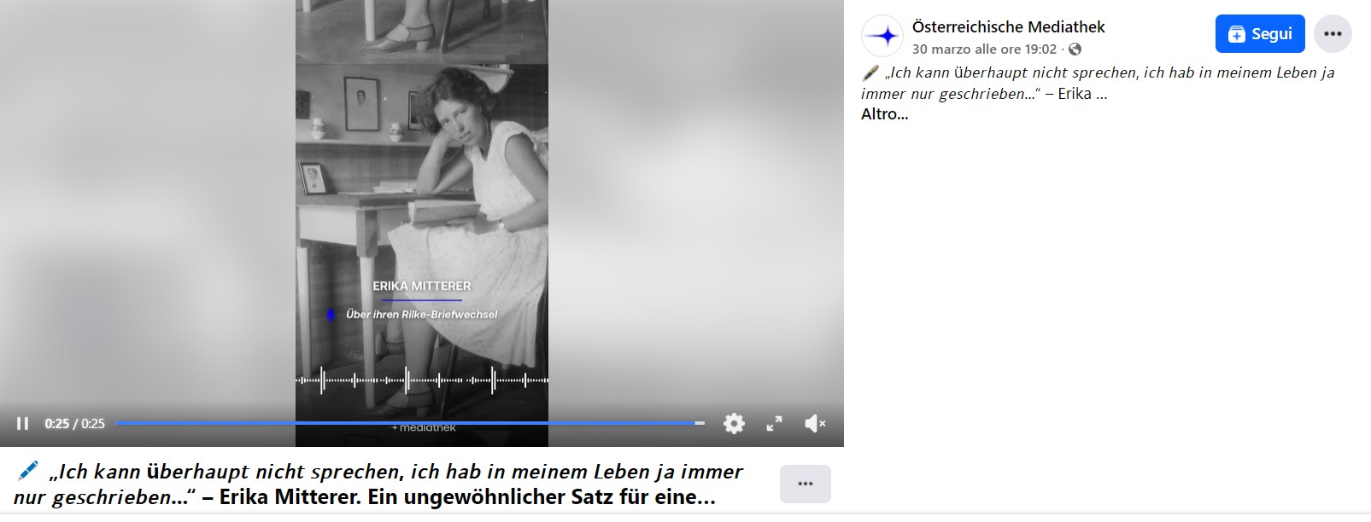The width and height of the screenshot is (1371, 522).
Task: Pause the video playback
Action: 23,424
